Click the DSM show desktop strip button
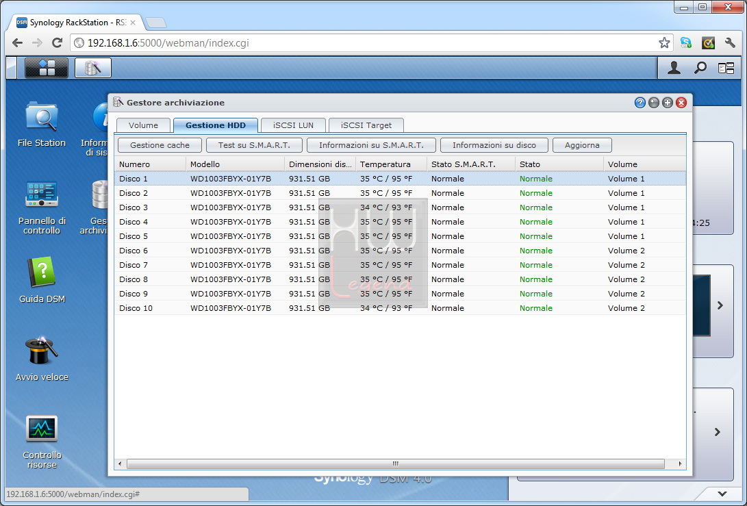Image resolution: width=747 pixels, height=506 pixels. 12,68
